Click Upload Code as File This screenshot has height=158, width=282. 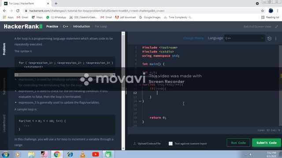[x=147, y=144]
